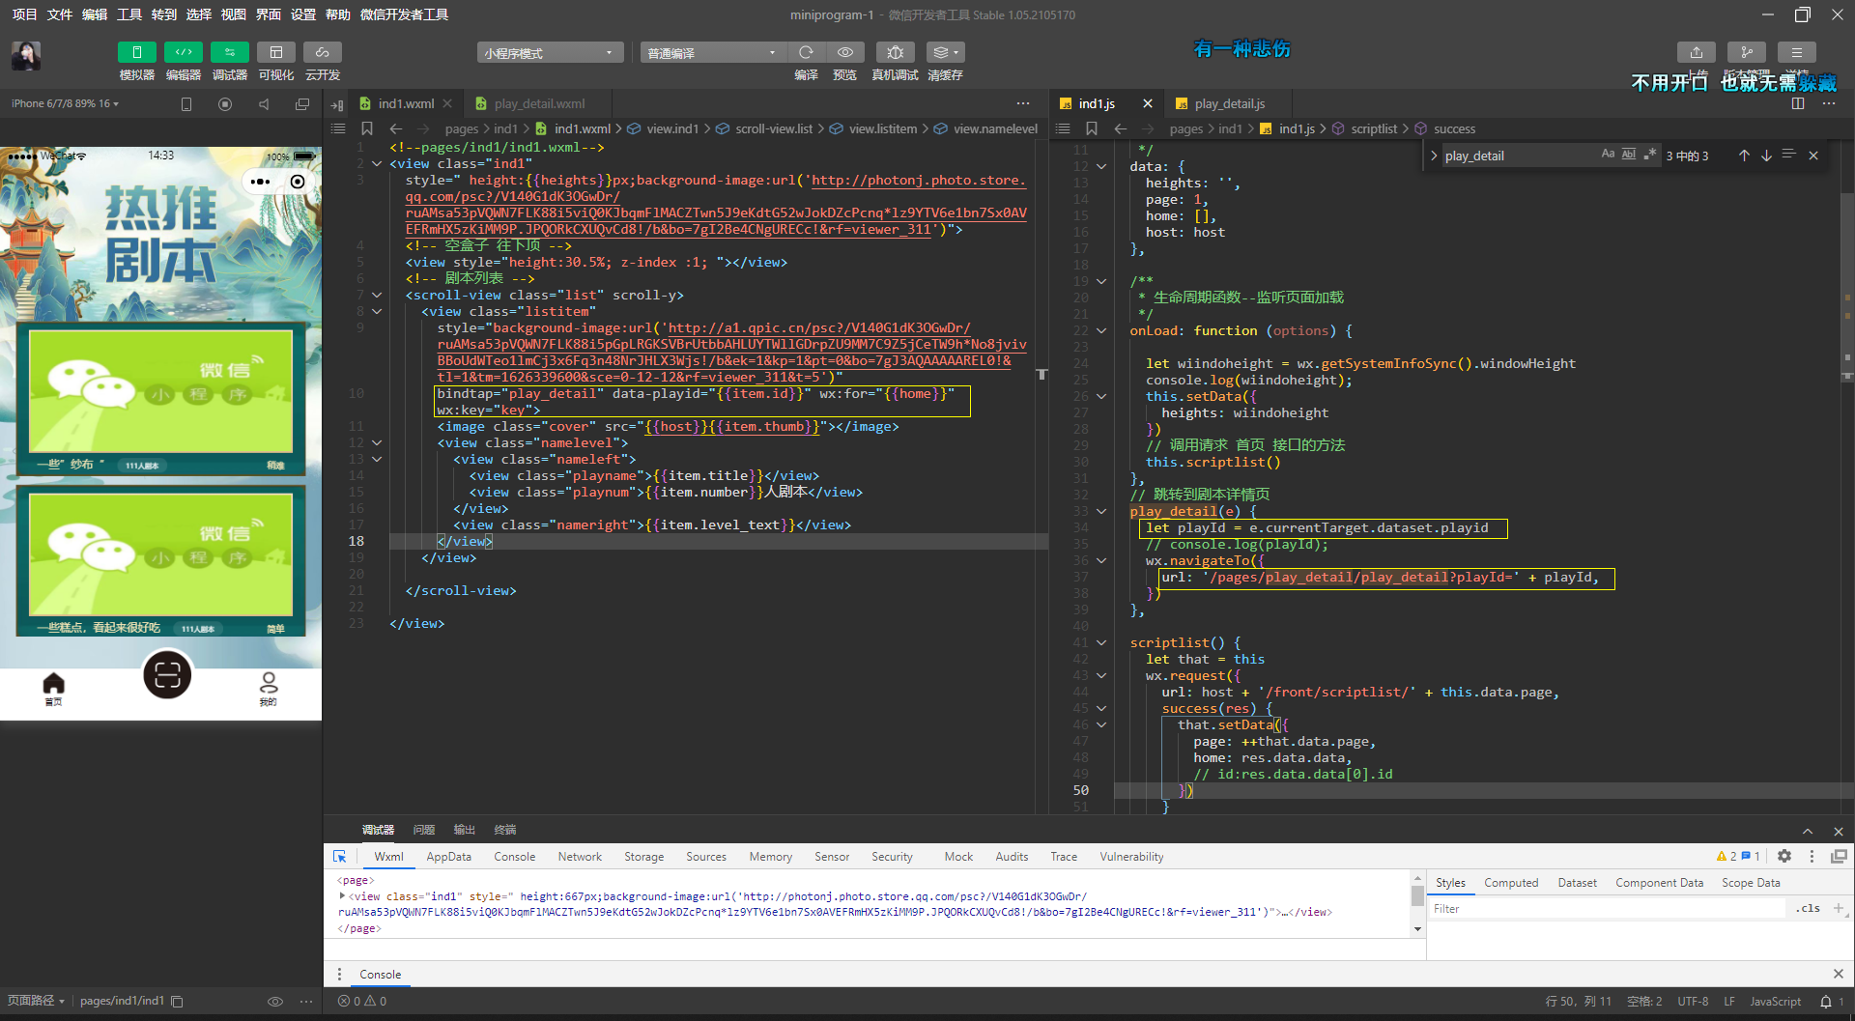Toggle the debugger panel button
The height and width of the screenshot is (1021, 1855).
[x=230, y=52]
